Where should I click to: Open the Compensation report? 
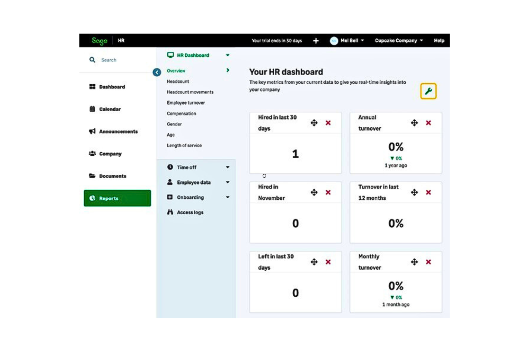click(x=181, y=113)
